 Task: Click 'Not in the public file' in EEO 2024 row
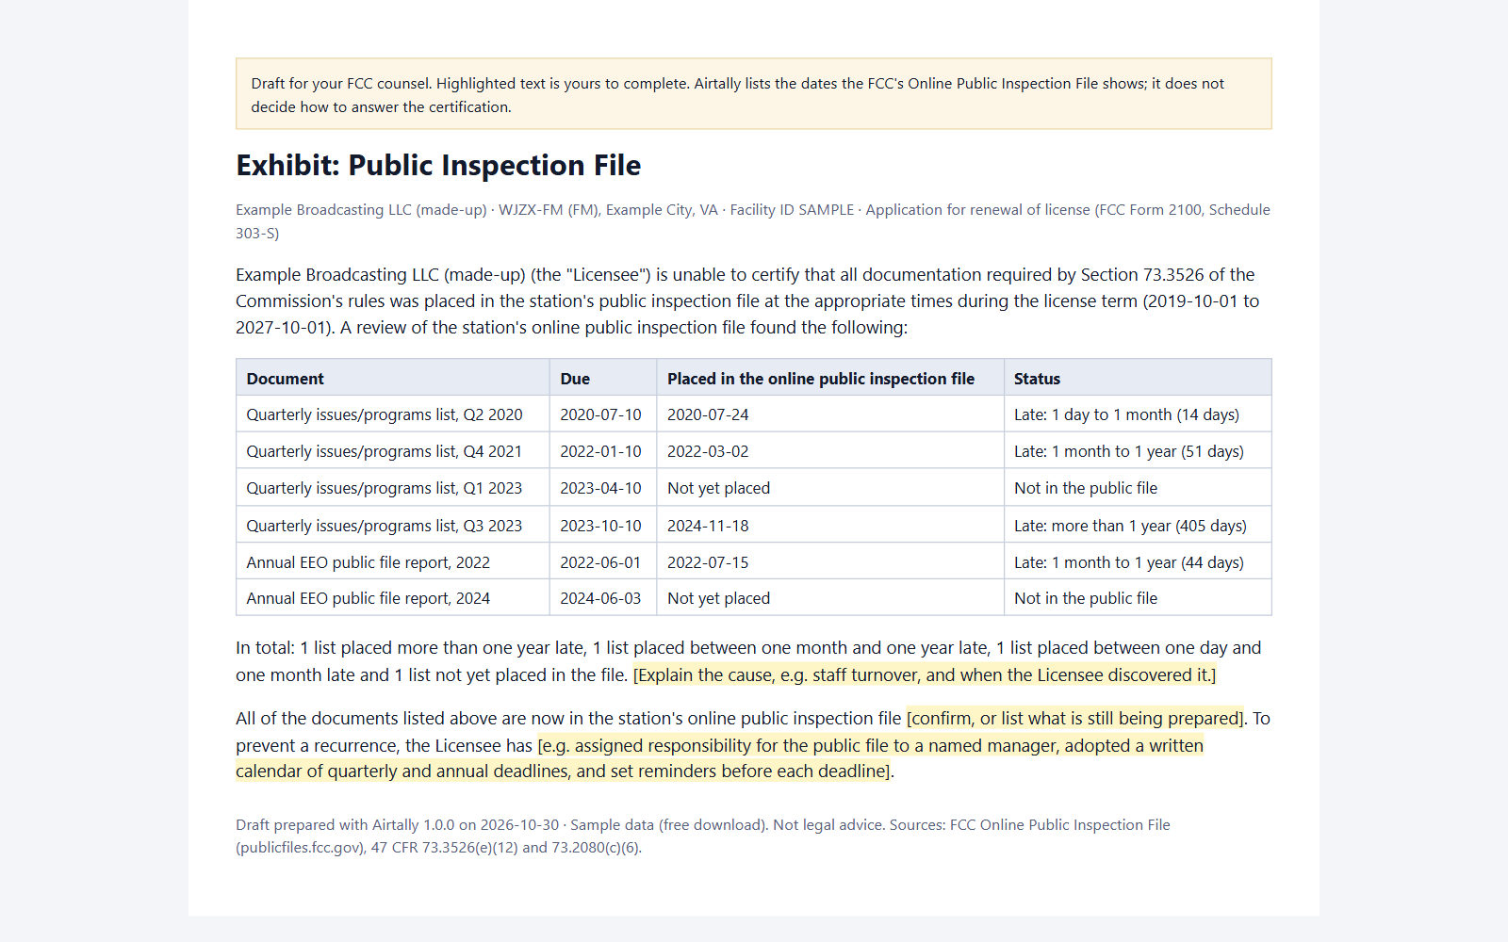(1086, 598)
